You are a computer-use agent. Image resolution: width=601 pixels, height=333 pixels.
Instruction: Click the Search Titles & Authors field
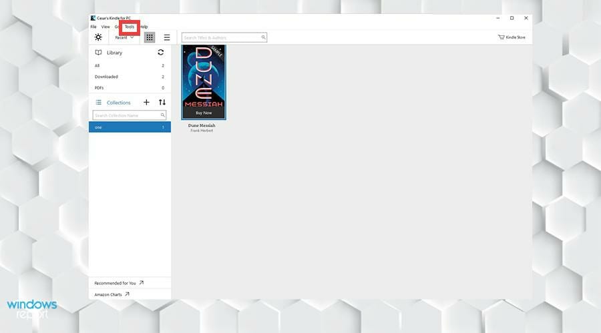224,37
